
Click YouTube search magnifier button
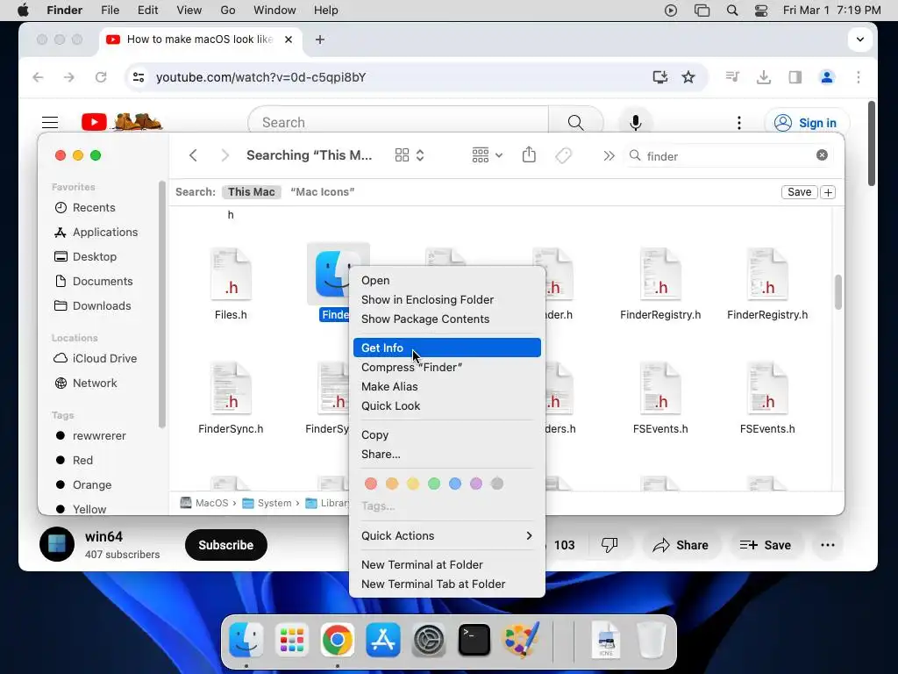[575, 123]
